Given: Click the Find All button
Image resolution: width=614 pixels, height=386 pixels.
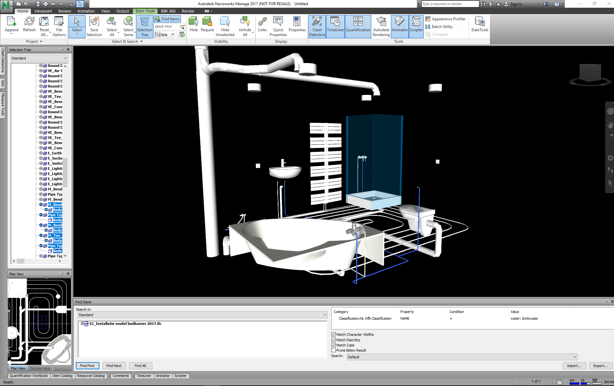Looking at the screenshot, I should point(140,366).
